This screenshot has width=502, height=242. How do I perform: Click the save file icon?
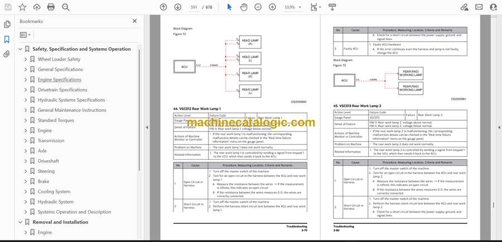coord(8,7)
